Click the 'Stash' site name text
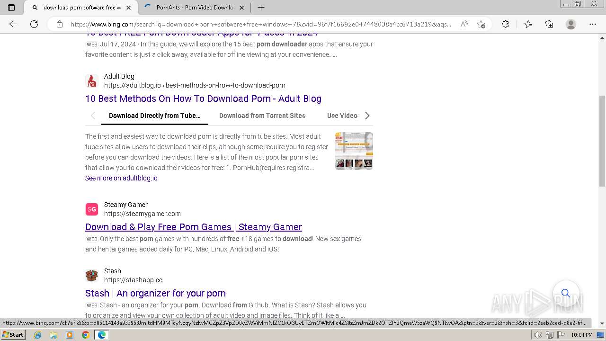This screenshot has width=606, height=341. click(113, 271)
